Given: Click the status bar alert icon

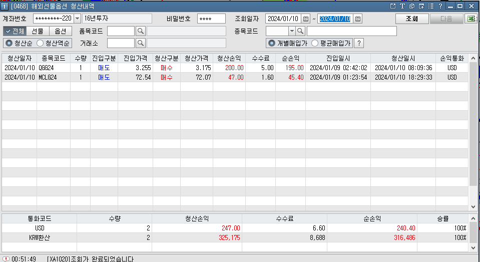Looking at the screenshot, I should click(6, 259).
